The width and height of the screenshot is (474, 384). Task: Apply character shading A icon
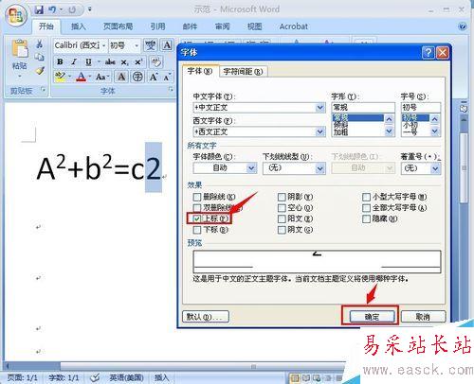point(121,77)
